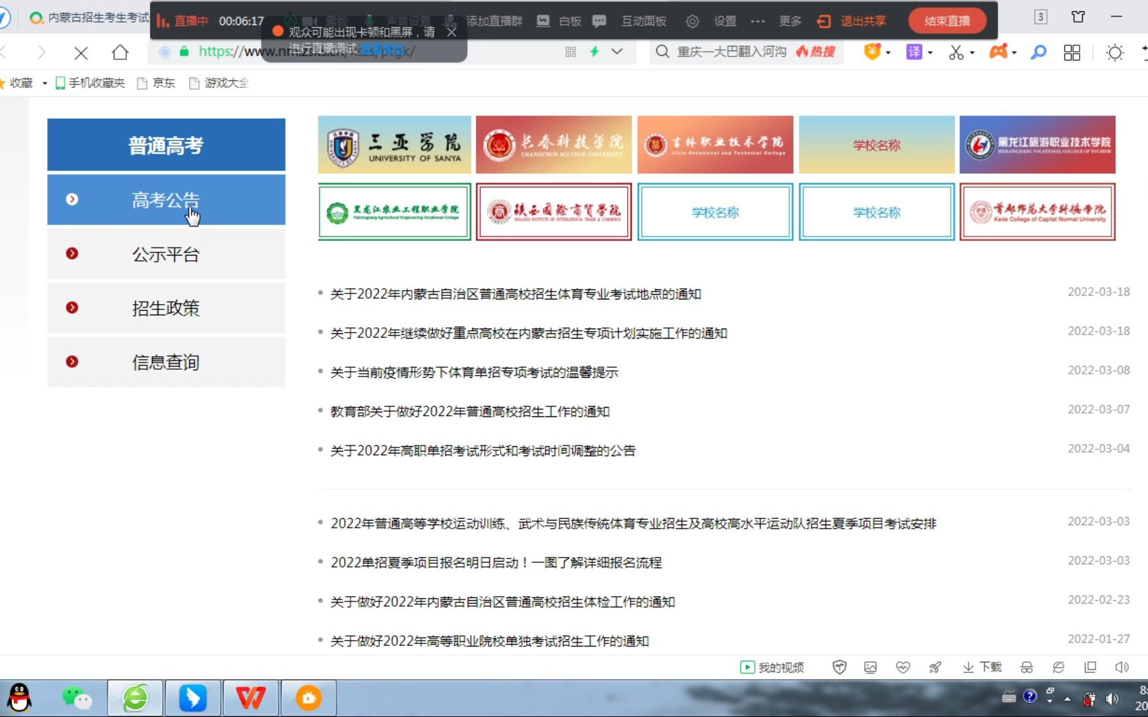
Task: Click the 结束直播 end live button
Action: pos(946,21)
